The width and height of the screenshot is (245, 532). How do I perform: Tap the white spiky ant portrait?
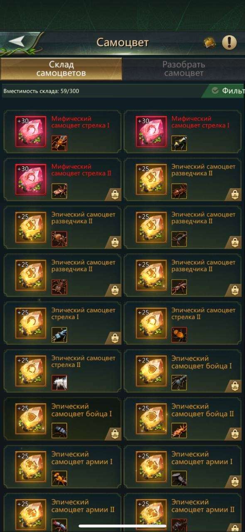pos(59,382)
